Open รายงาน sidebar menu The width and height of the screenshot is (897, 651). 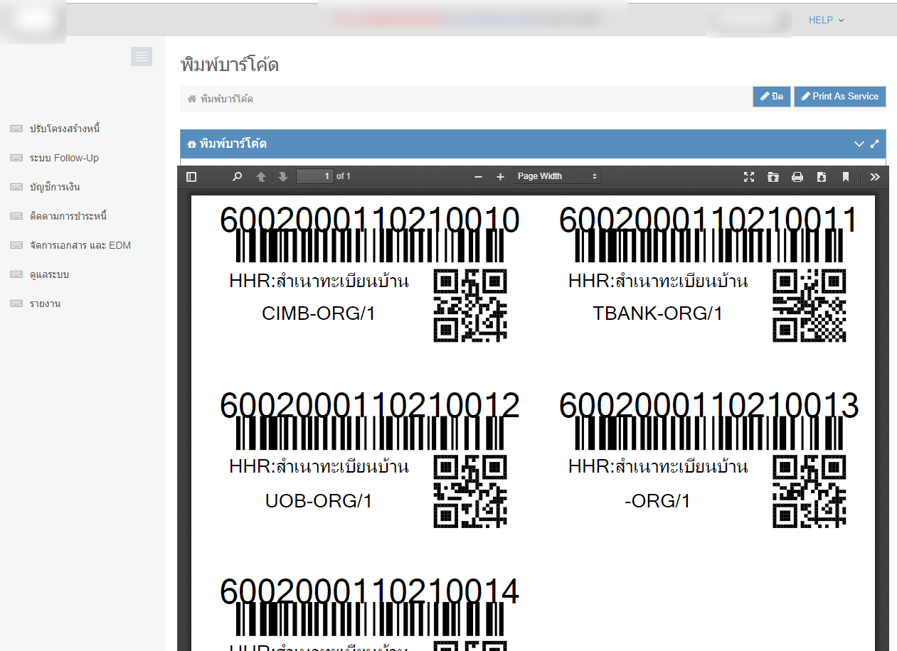click(45, 303)
